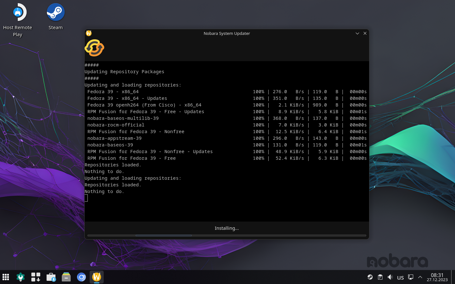Click the '52.4 KiB/s' download speed value
The height and width of the screenshot is (284, 455).
[x=290, y=158]
